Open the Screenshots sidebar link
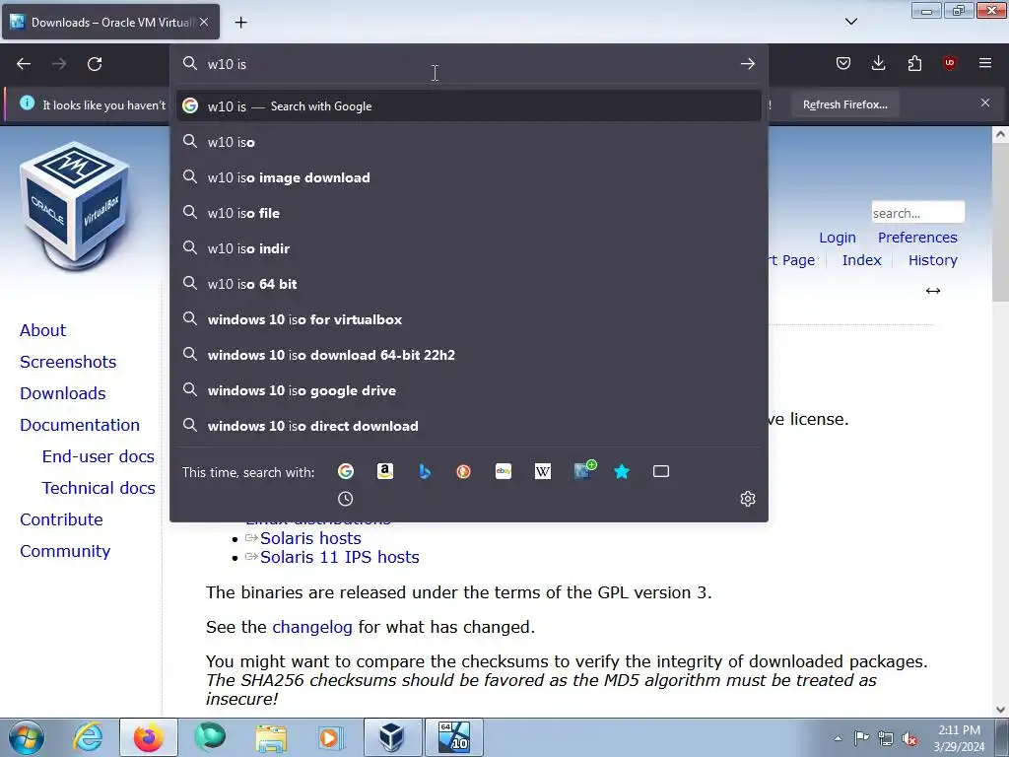The width and height of the screenshot is (1009, 757). click(68, 362)
